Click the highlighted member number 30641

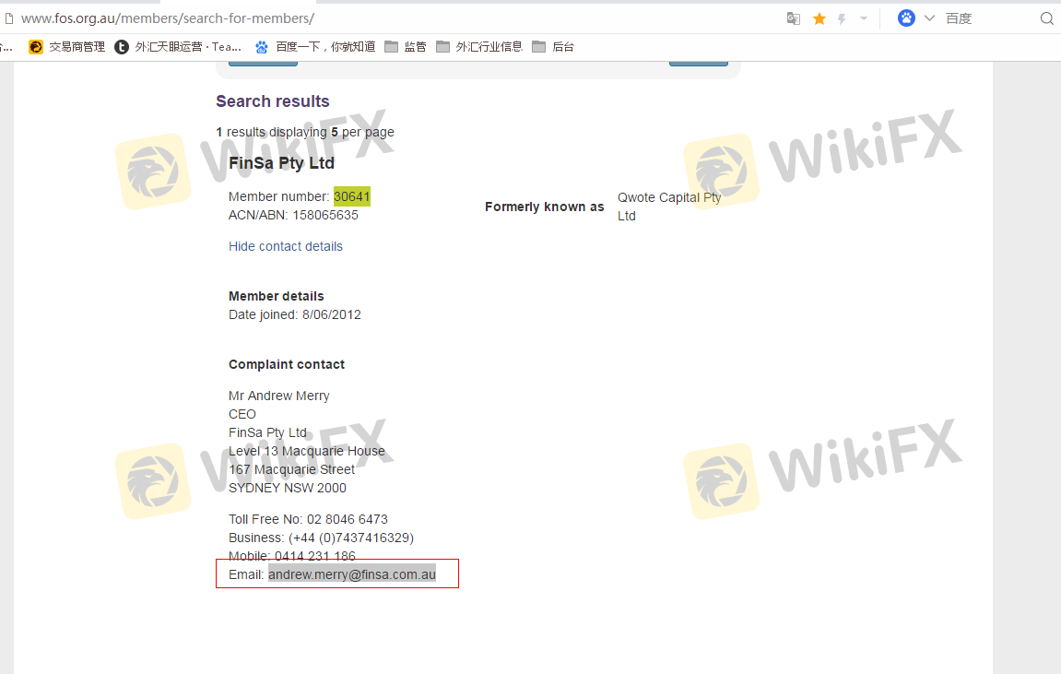351,196
